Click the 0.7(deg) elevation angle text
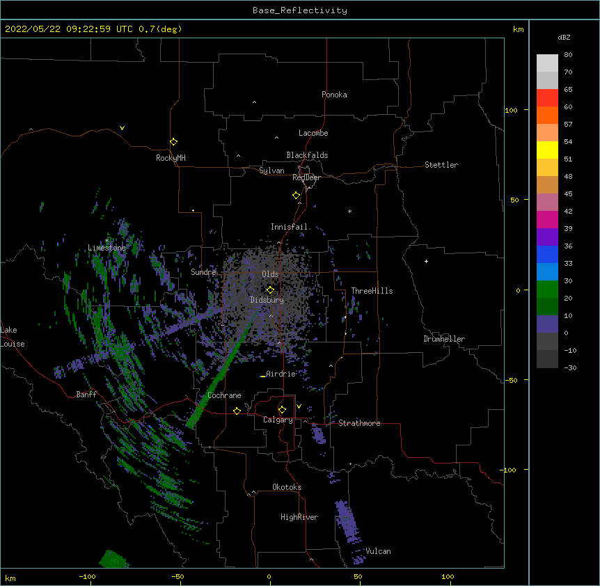This screenshot has height=586, width=600. (160, 29)
